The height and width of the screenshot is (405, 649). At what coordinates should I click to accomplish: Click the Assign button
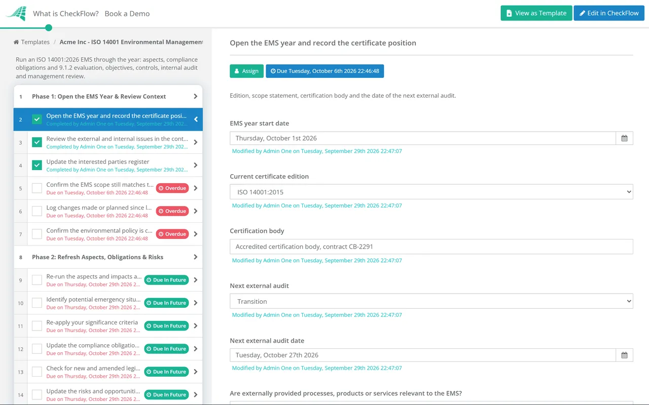point(247,71)
